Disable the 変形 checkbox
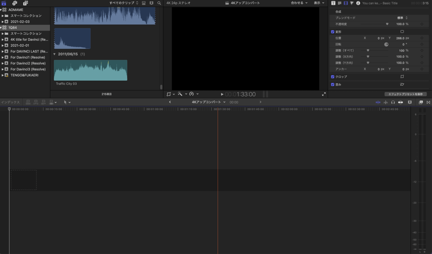Image resolution: width=432 pixels, height=254 pixels. pyautogui.click(x=333, y=32)
